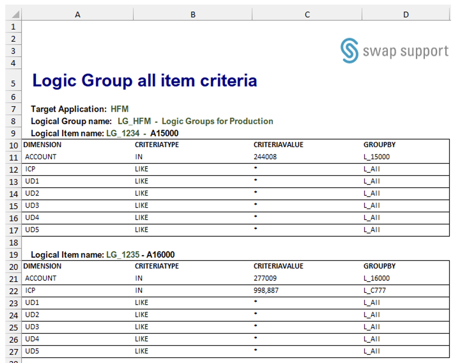The image size is (455, 363).
Task: Select column header A
Action: point(78,14)
